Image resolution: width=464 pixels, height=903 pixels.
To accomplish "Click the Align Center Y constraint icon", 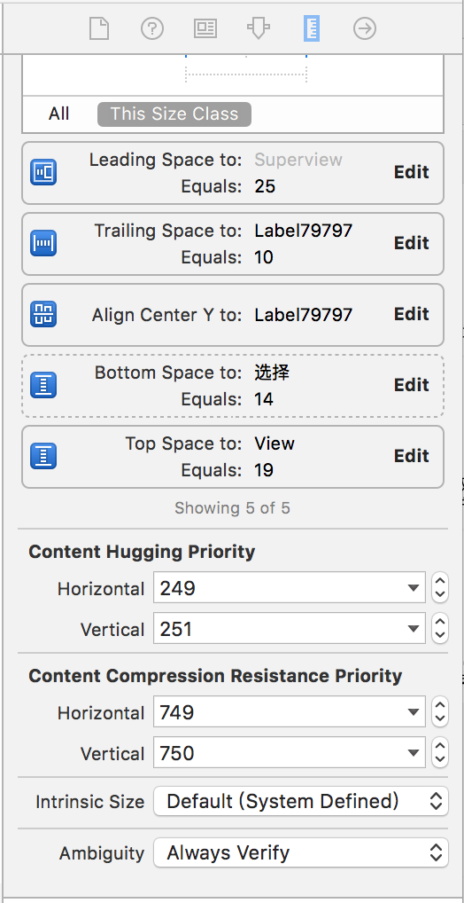I will click(43, 314).
